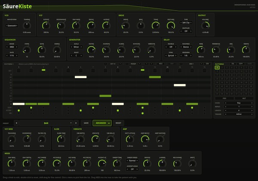Open the 1/16 sequencer rate selector
The image size is (258, 181).
pyautogui.click(x=12, y=55)
